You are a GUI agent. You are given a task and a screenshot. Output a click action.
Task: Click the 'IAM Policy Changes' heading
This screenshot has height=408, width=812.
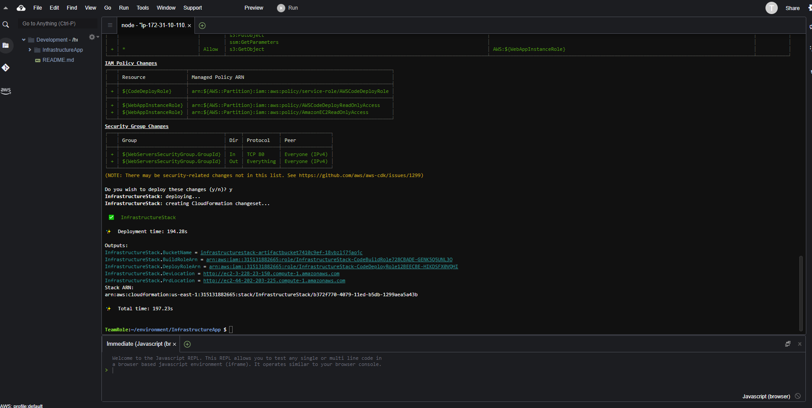131,63
